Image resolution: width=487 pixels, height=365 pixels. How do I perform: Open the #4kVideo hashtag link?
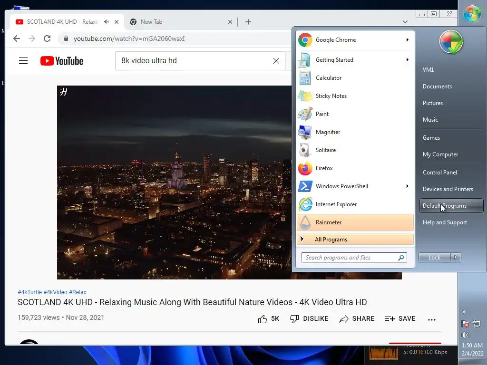[55, 292]
